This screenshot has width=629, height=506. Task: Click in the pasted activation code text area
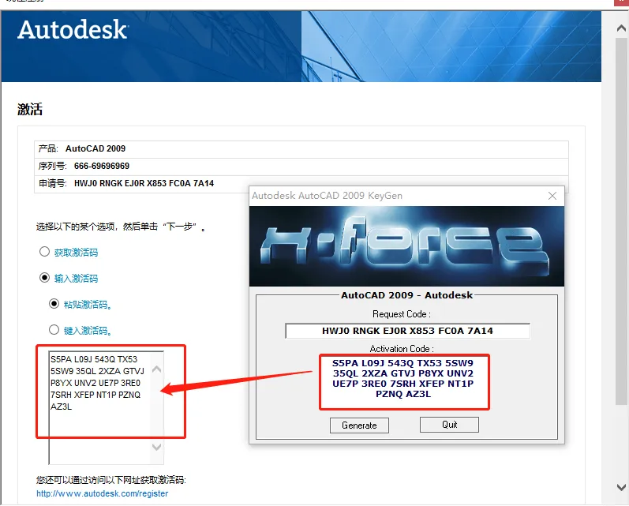tap(100, 407)
